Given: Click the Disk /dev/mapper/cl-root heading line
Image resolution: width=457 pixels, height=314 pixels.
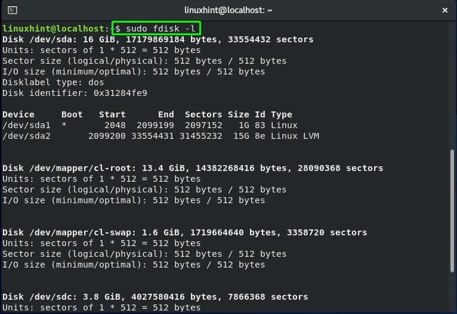Looking at the screenshot, I should (193, 168).
